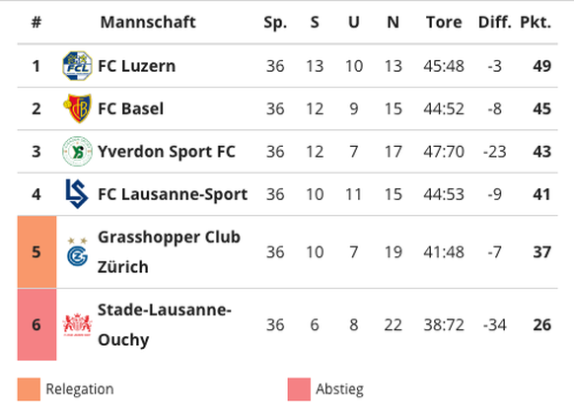Open the FC Basel team link
The width and height of the screenshot is (574, 416).
coord(131,108)
